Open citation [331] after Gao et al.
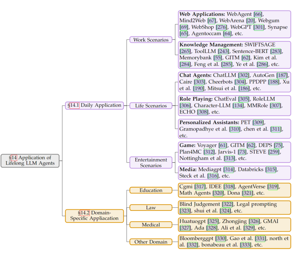The height and width of the screenshot is (259, 292). click(260, 238)
